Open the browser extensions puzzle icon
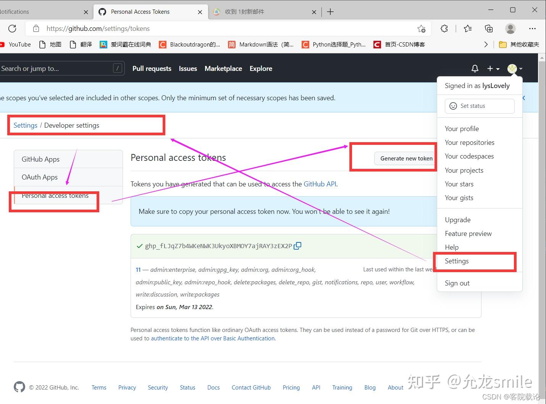Viewport: 546px width, 404px height. (x=444, y=29)
